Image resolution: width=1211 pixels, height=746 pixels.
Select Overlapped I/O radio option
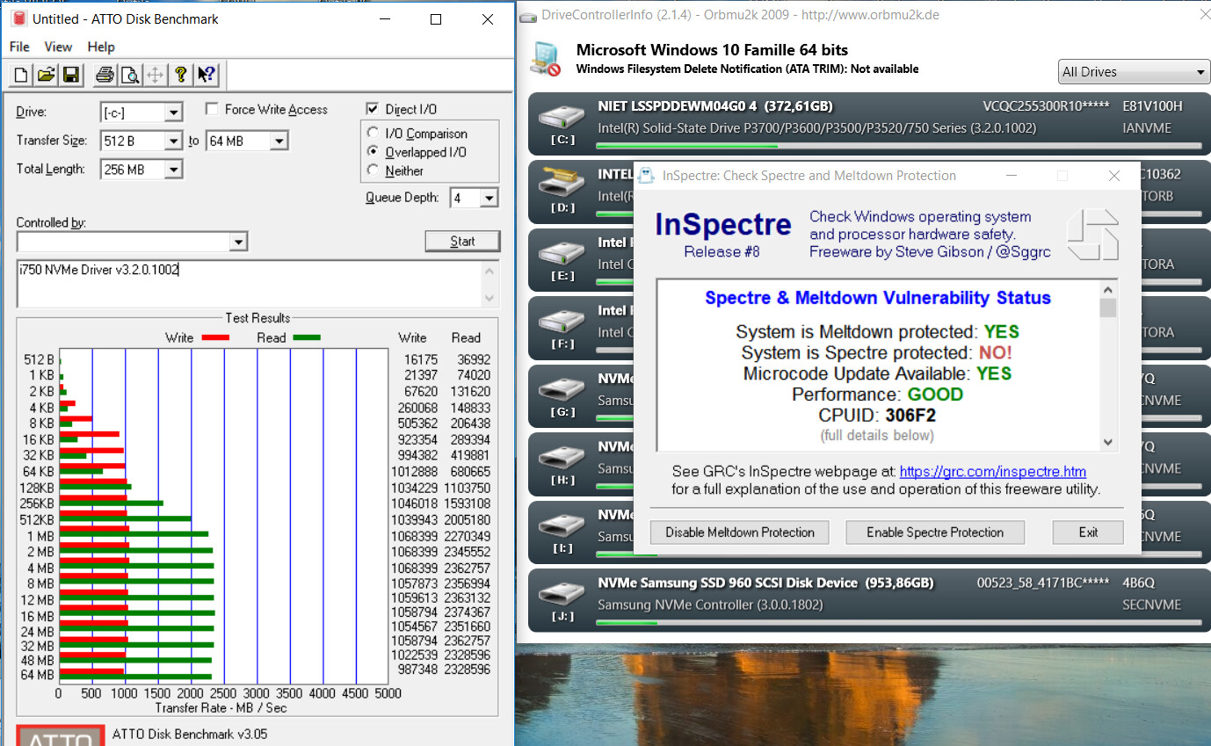tap(373, 152)
